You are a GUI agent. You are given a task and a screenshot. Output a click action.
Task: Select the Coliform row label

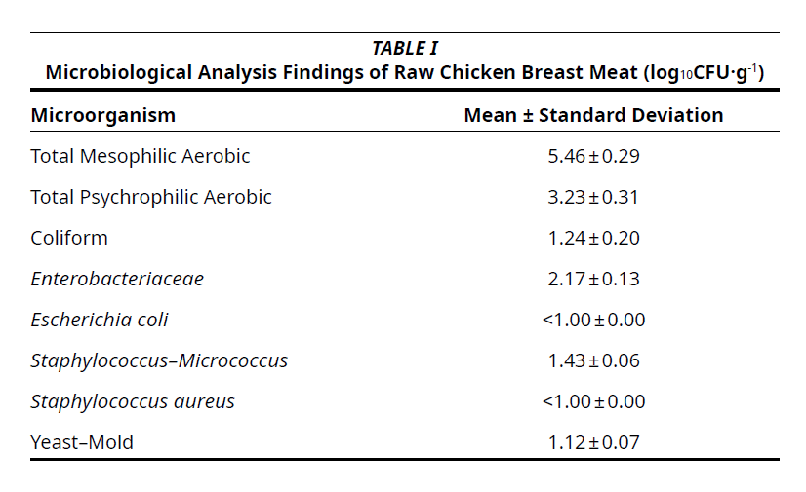point(69,238)
